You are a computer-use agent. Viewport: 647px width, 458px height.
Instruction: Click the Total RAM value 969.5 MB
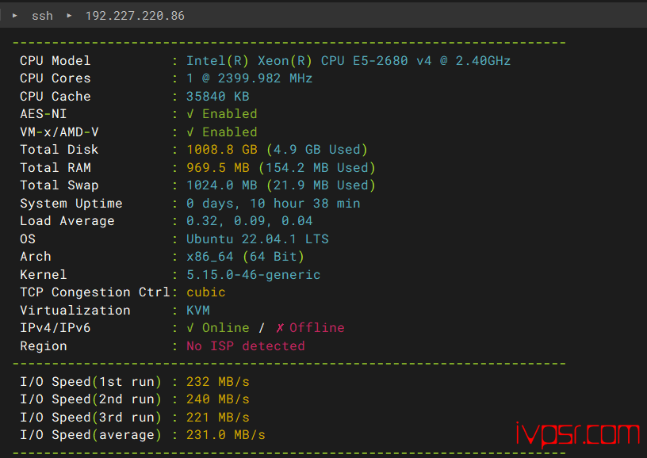[x=218, y=168]
